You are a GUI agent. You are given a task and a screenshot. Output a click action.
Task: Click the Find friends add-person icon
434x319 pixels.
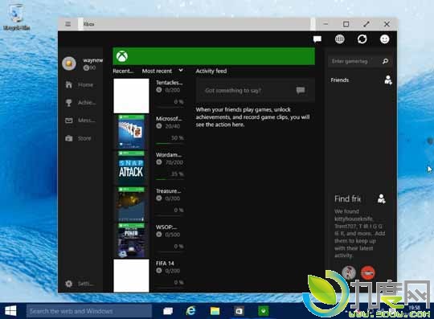click(382, 198)
